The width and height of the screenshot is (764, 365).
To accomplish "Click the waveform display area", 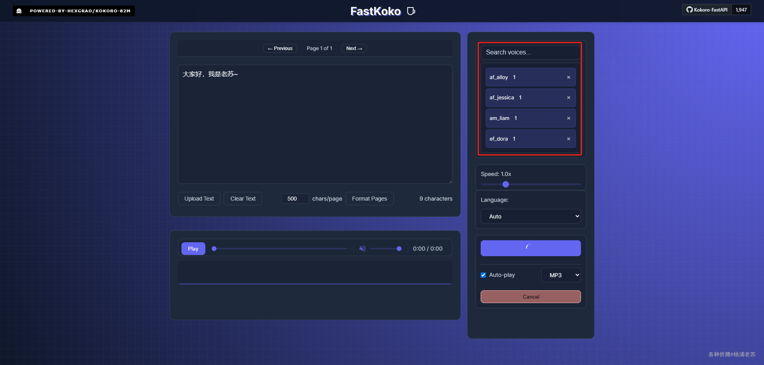I will (315, 272).
